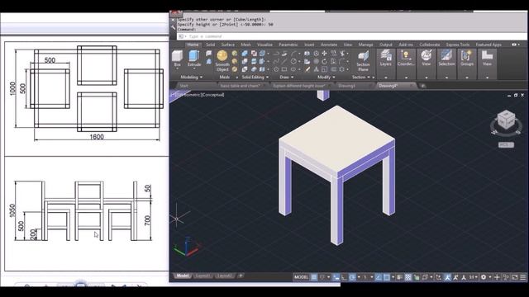Open the WCS dropdown below ViewCube

click(x=506, y=145)
